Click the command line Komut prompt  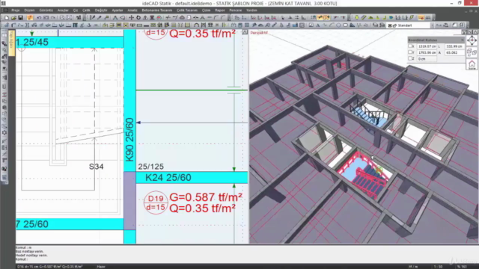click(22, 259)
